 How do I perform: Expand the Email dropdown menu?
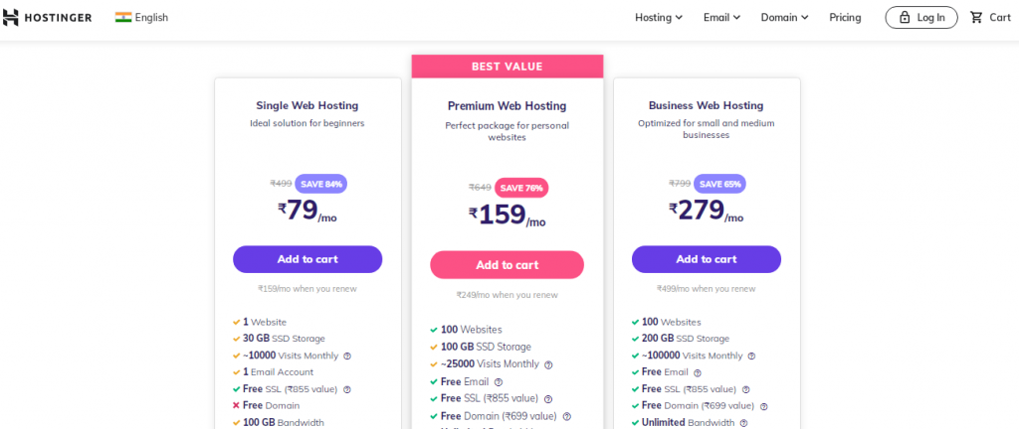coord(722,18)
